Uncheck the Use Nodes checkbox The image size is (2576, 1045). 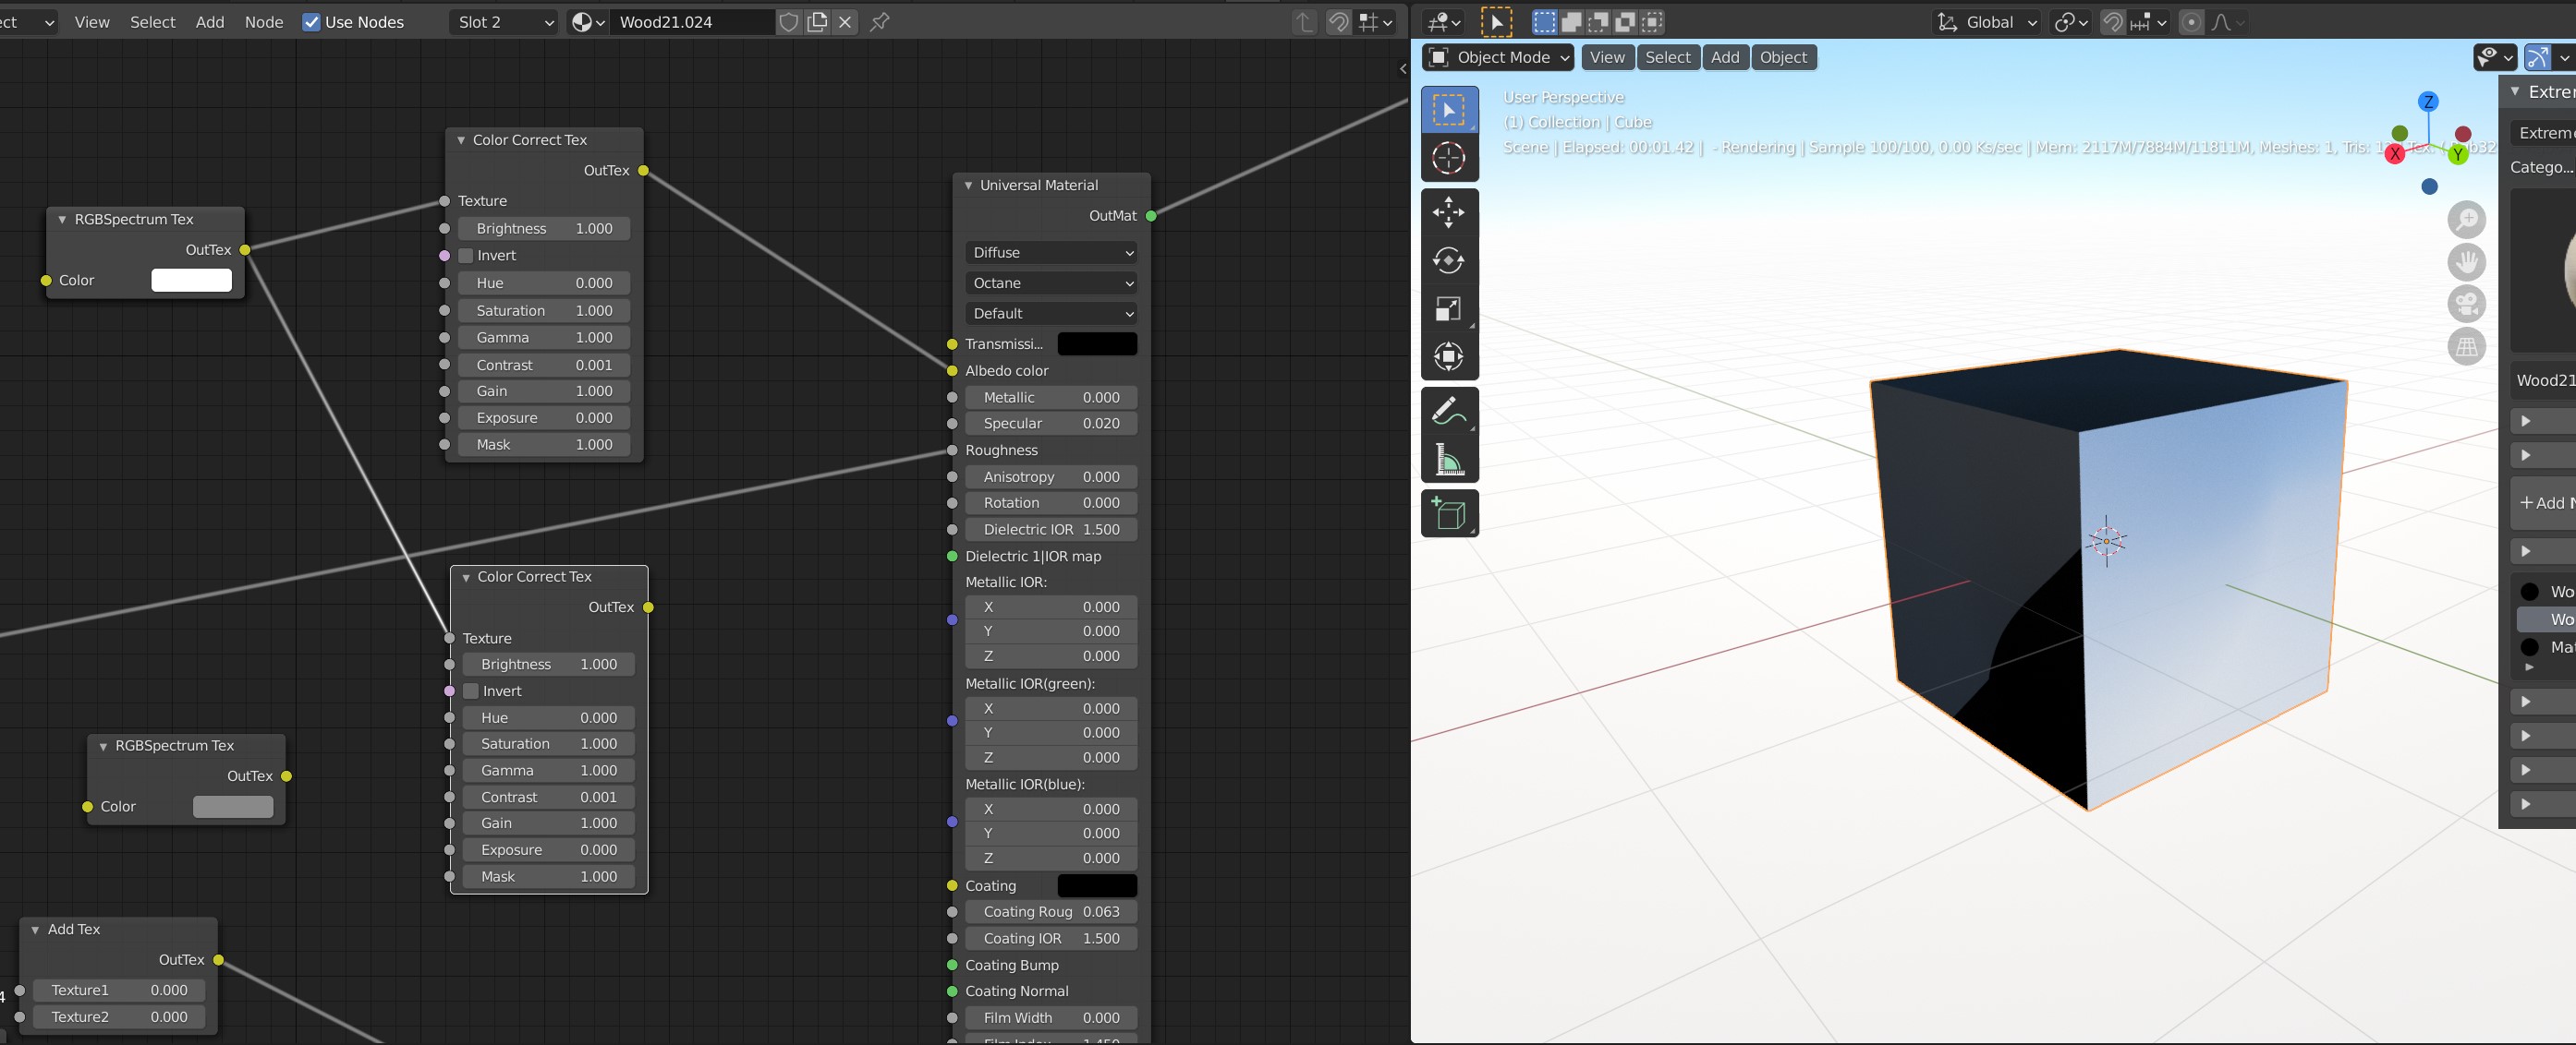click(312, 22)
